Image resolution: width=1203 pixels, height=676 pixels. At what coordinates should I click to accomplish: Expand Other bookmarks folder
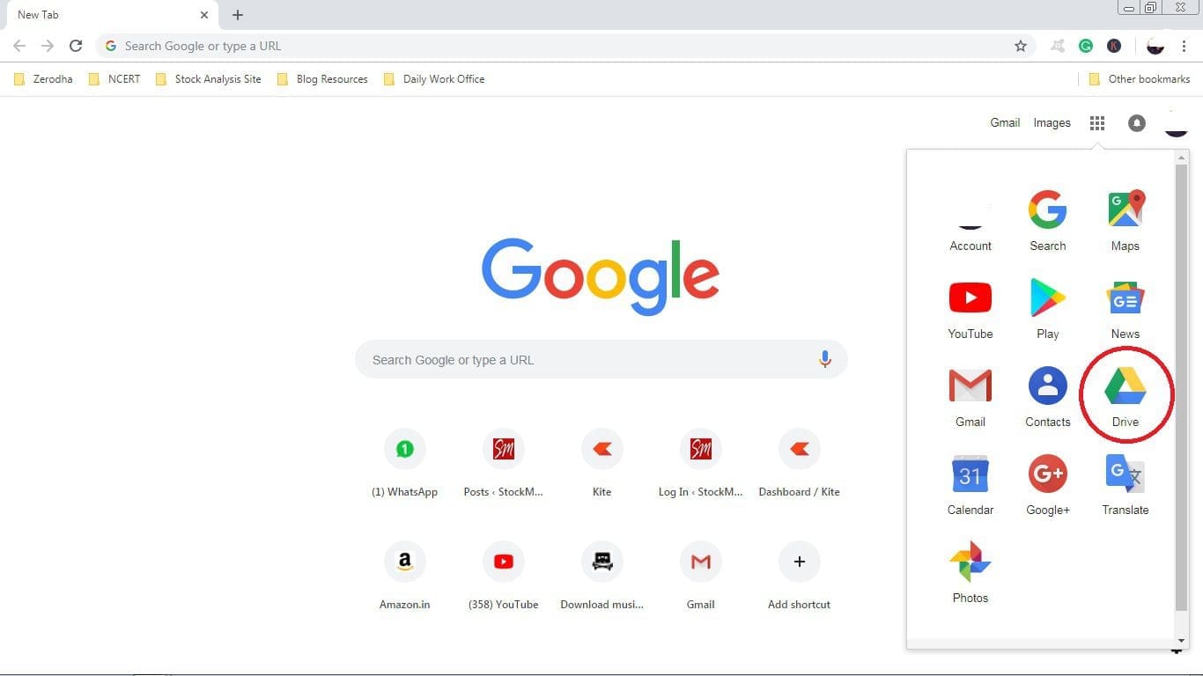(1140, 79)
